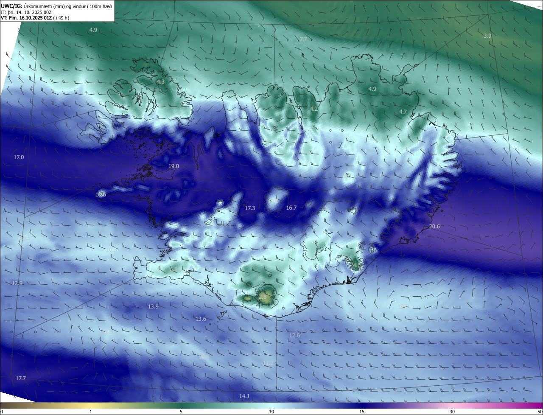Click the '1' tick label on the color scale
The image size is (543, 415).
click(91, 412)
